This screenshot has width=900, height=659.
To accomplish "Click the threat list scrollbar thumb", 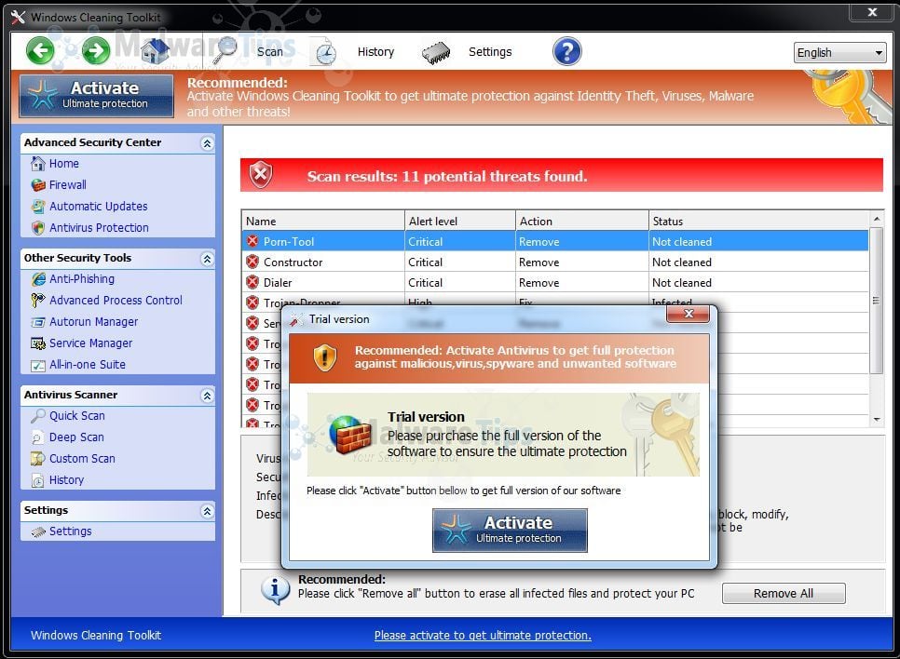I will pyautogui.click(x=877, y=301).
